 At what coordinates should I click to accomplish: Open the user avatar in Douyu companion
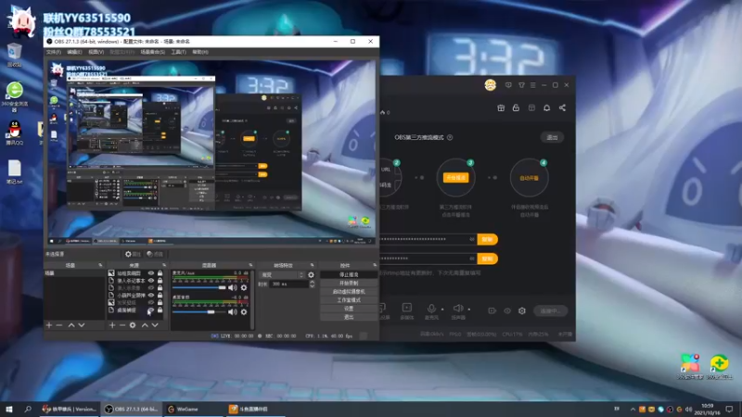(x=491, y=85)
